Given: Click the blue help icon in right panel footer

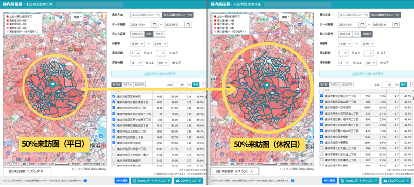Looking at the screenshot, I should tap(293, 181).
